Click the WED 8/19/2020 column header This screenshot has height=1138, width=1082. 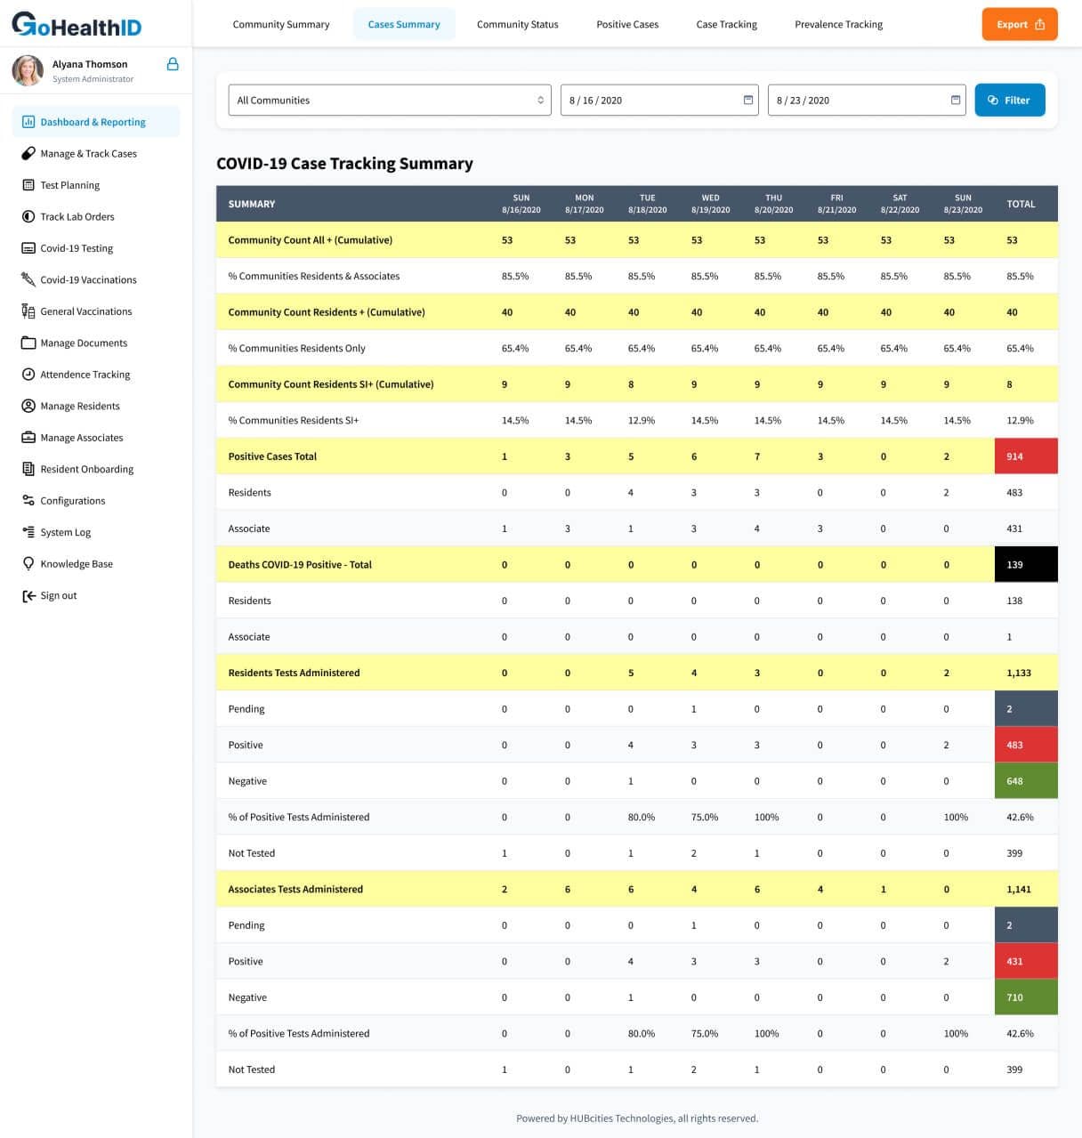pos(710,204)
